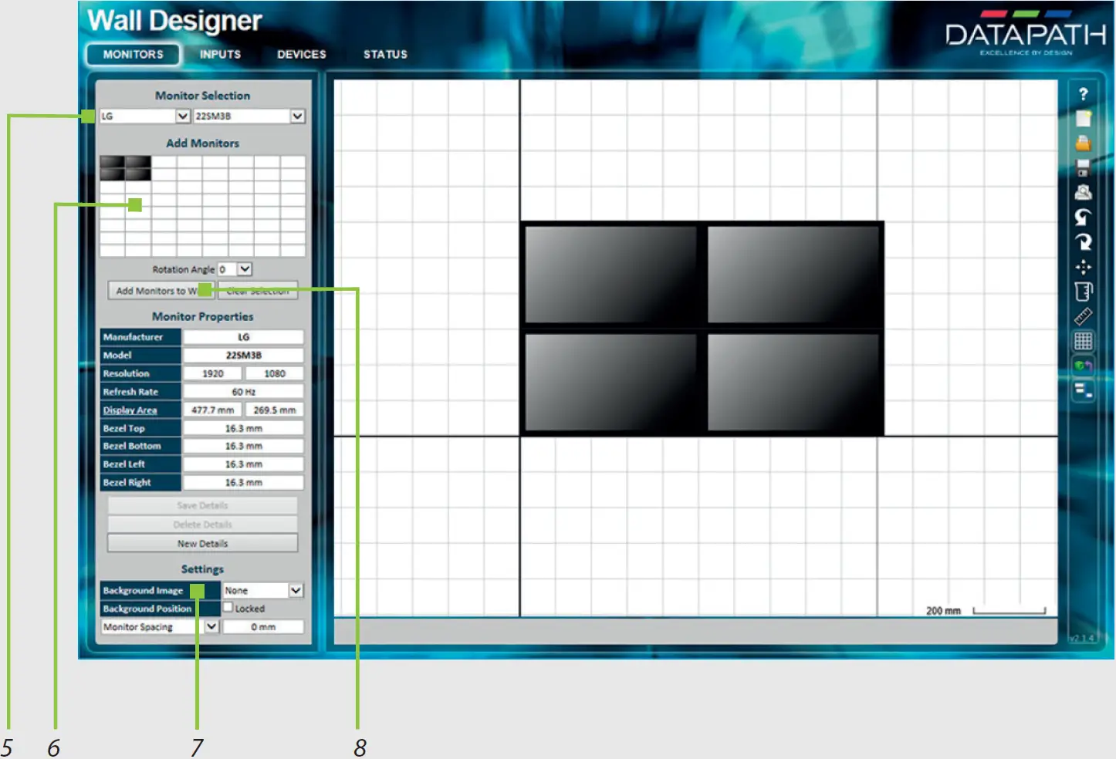Screen dimensions: 1116x759
Task: Enable the Locked checkbox for Background Position
Action: point(228,608)
